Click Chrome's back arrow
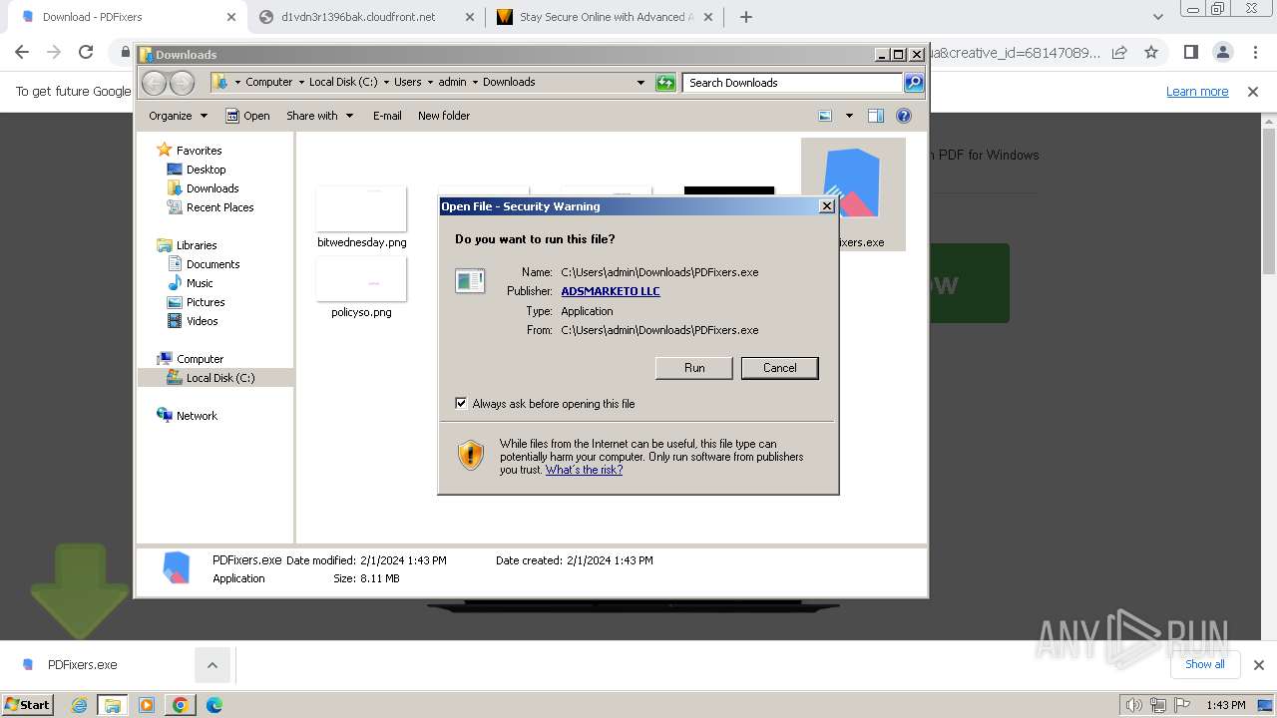 click(22, 52)
